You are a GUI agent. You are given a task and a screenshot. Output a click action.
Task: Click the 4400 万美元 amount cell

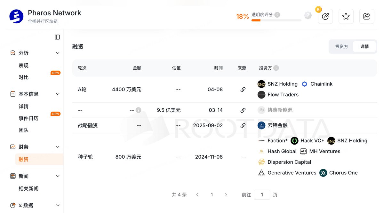click(126, 90)
